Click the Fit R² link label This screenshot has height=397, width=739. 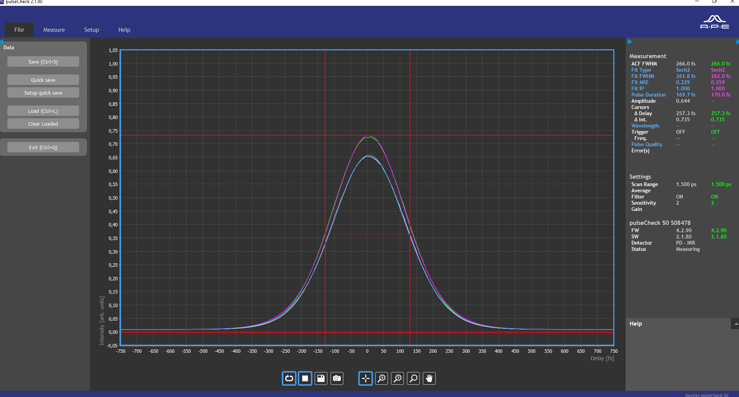[x=638, y=88]
